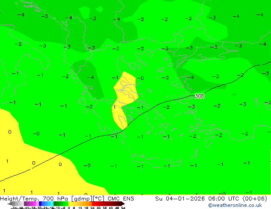Viewport: 271px width, 209px height.
Task: Click the '[°C]' unit text in the title
Action: coord(99,199)
